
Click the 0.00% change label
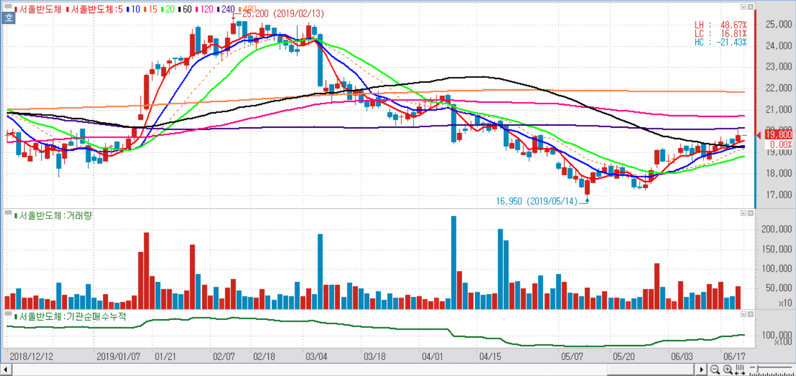(781, 144)
